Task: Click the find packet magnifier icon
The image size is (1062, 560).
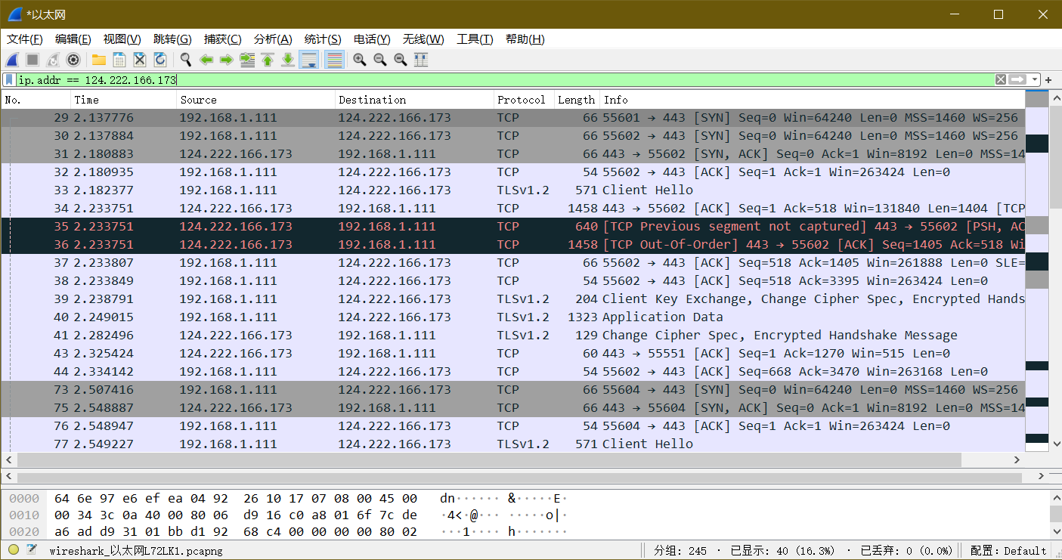Action: 185,60
